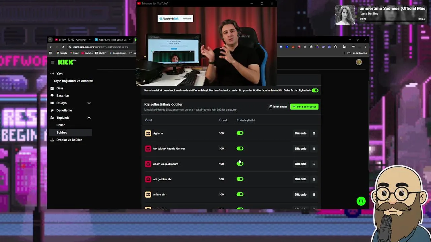
Task: Click trash icon in 'anime ahh' row
Action: tap(314, 195)
